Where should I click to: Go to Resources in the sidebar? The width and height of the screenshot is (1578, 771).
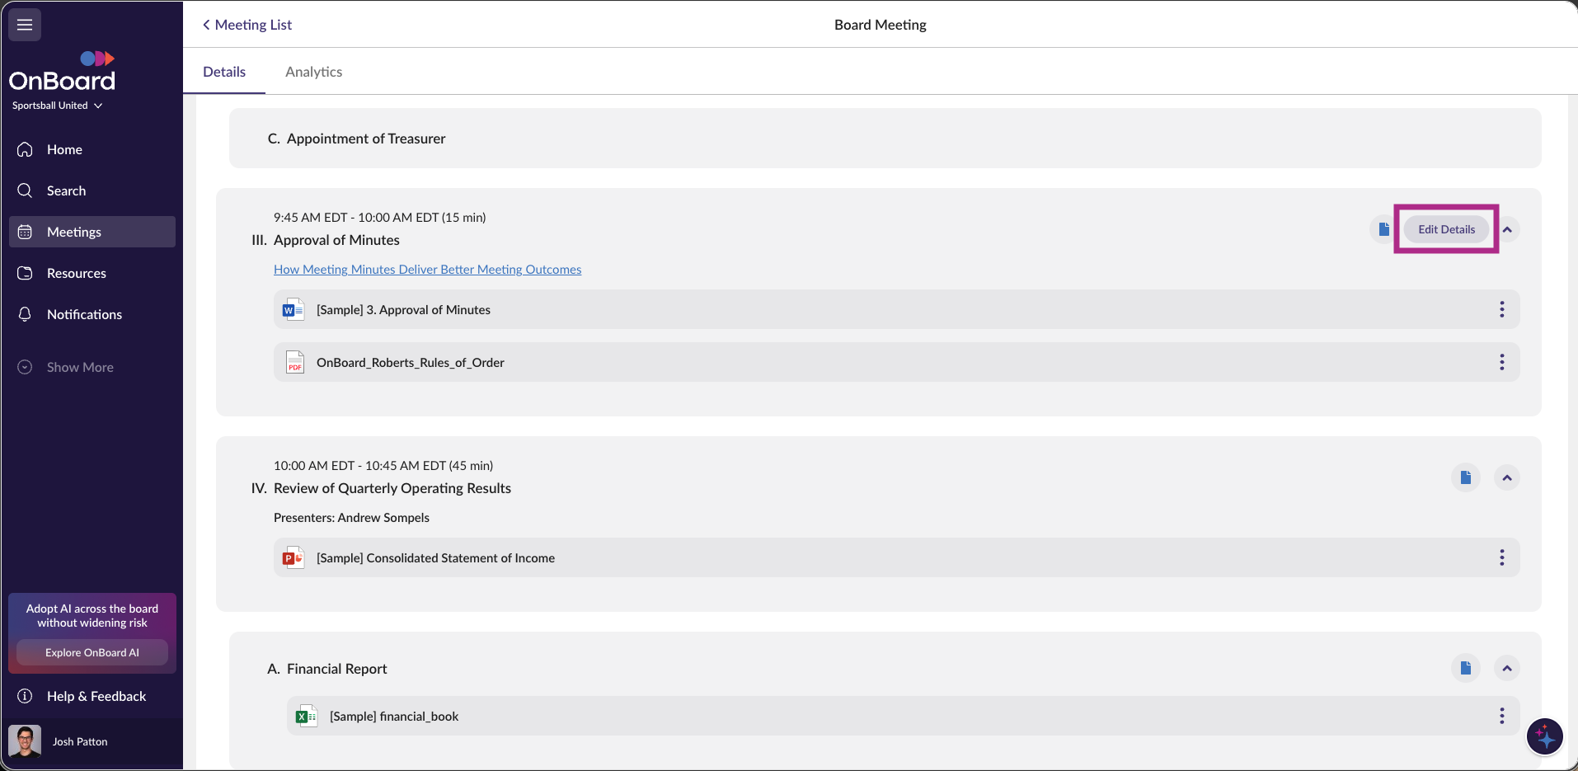tap(76, 273)
